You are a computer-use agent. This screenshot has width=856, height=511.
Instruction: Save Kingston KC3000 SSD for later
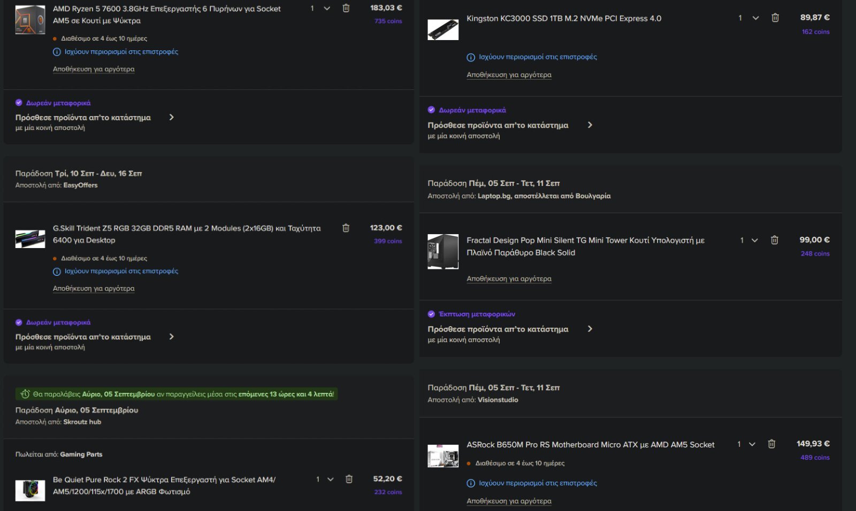[509, 75]
